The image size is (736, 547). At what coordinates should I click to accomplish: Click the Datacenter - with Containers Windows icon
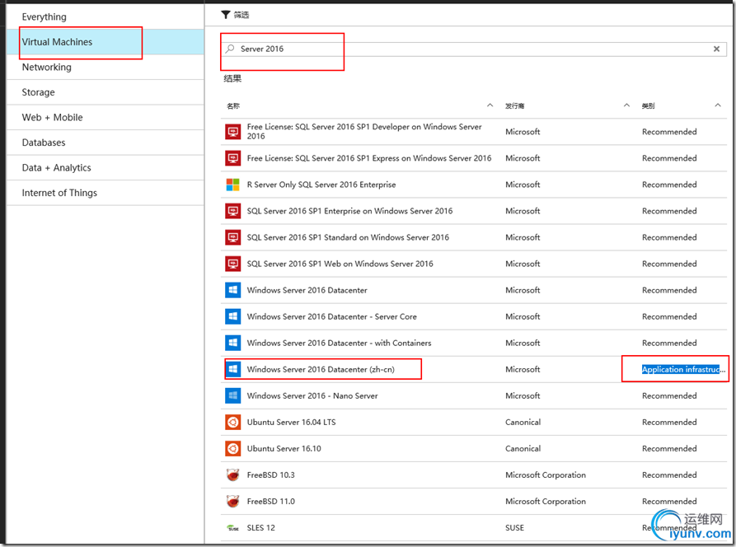click(232, 343)
